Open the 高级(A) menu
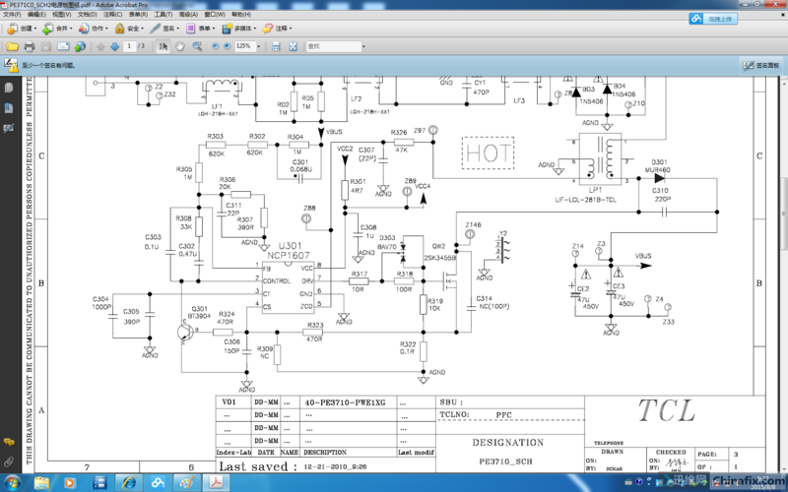788x492 pixels. (x=188, y=15)
